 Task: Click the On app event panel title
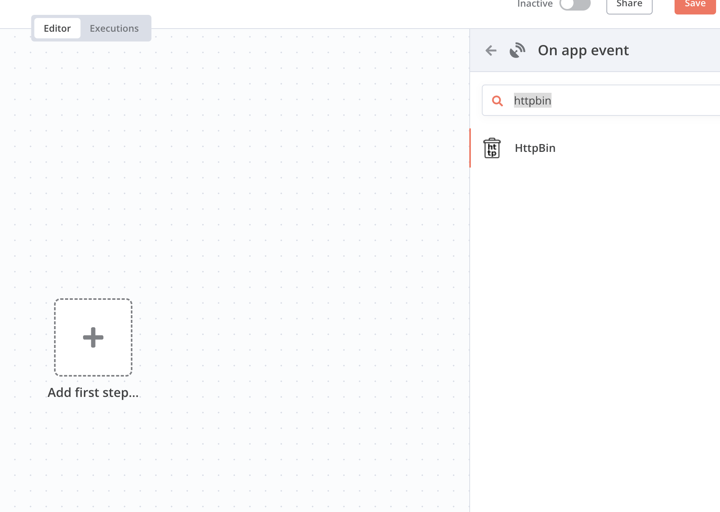pyautogui.click(x=583, y=50)
